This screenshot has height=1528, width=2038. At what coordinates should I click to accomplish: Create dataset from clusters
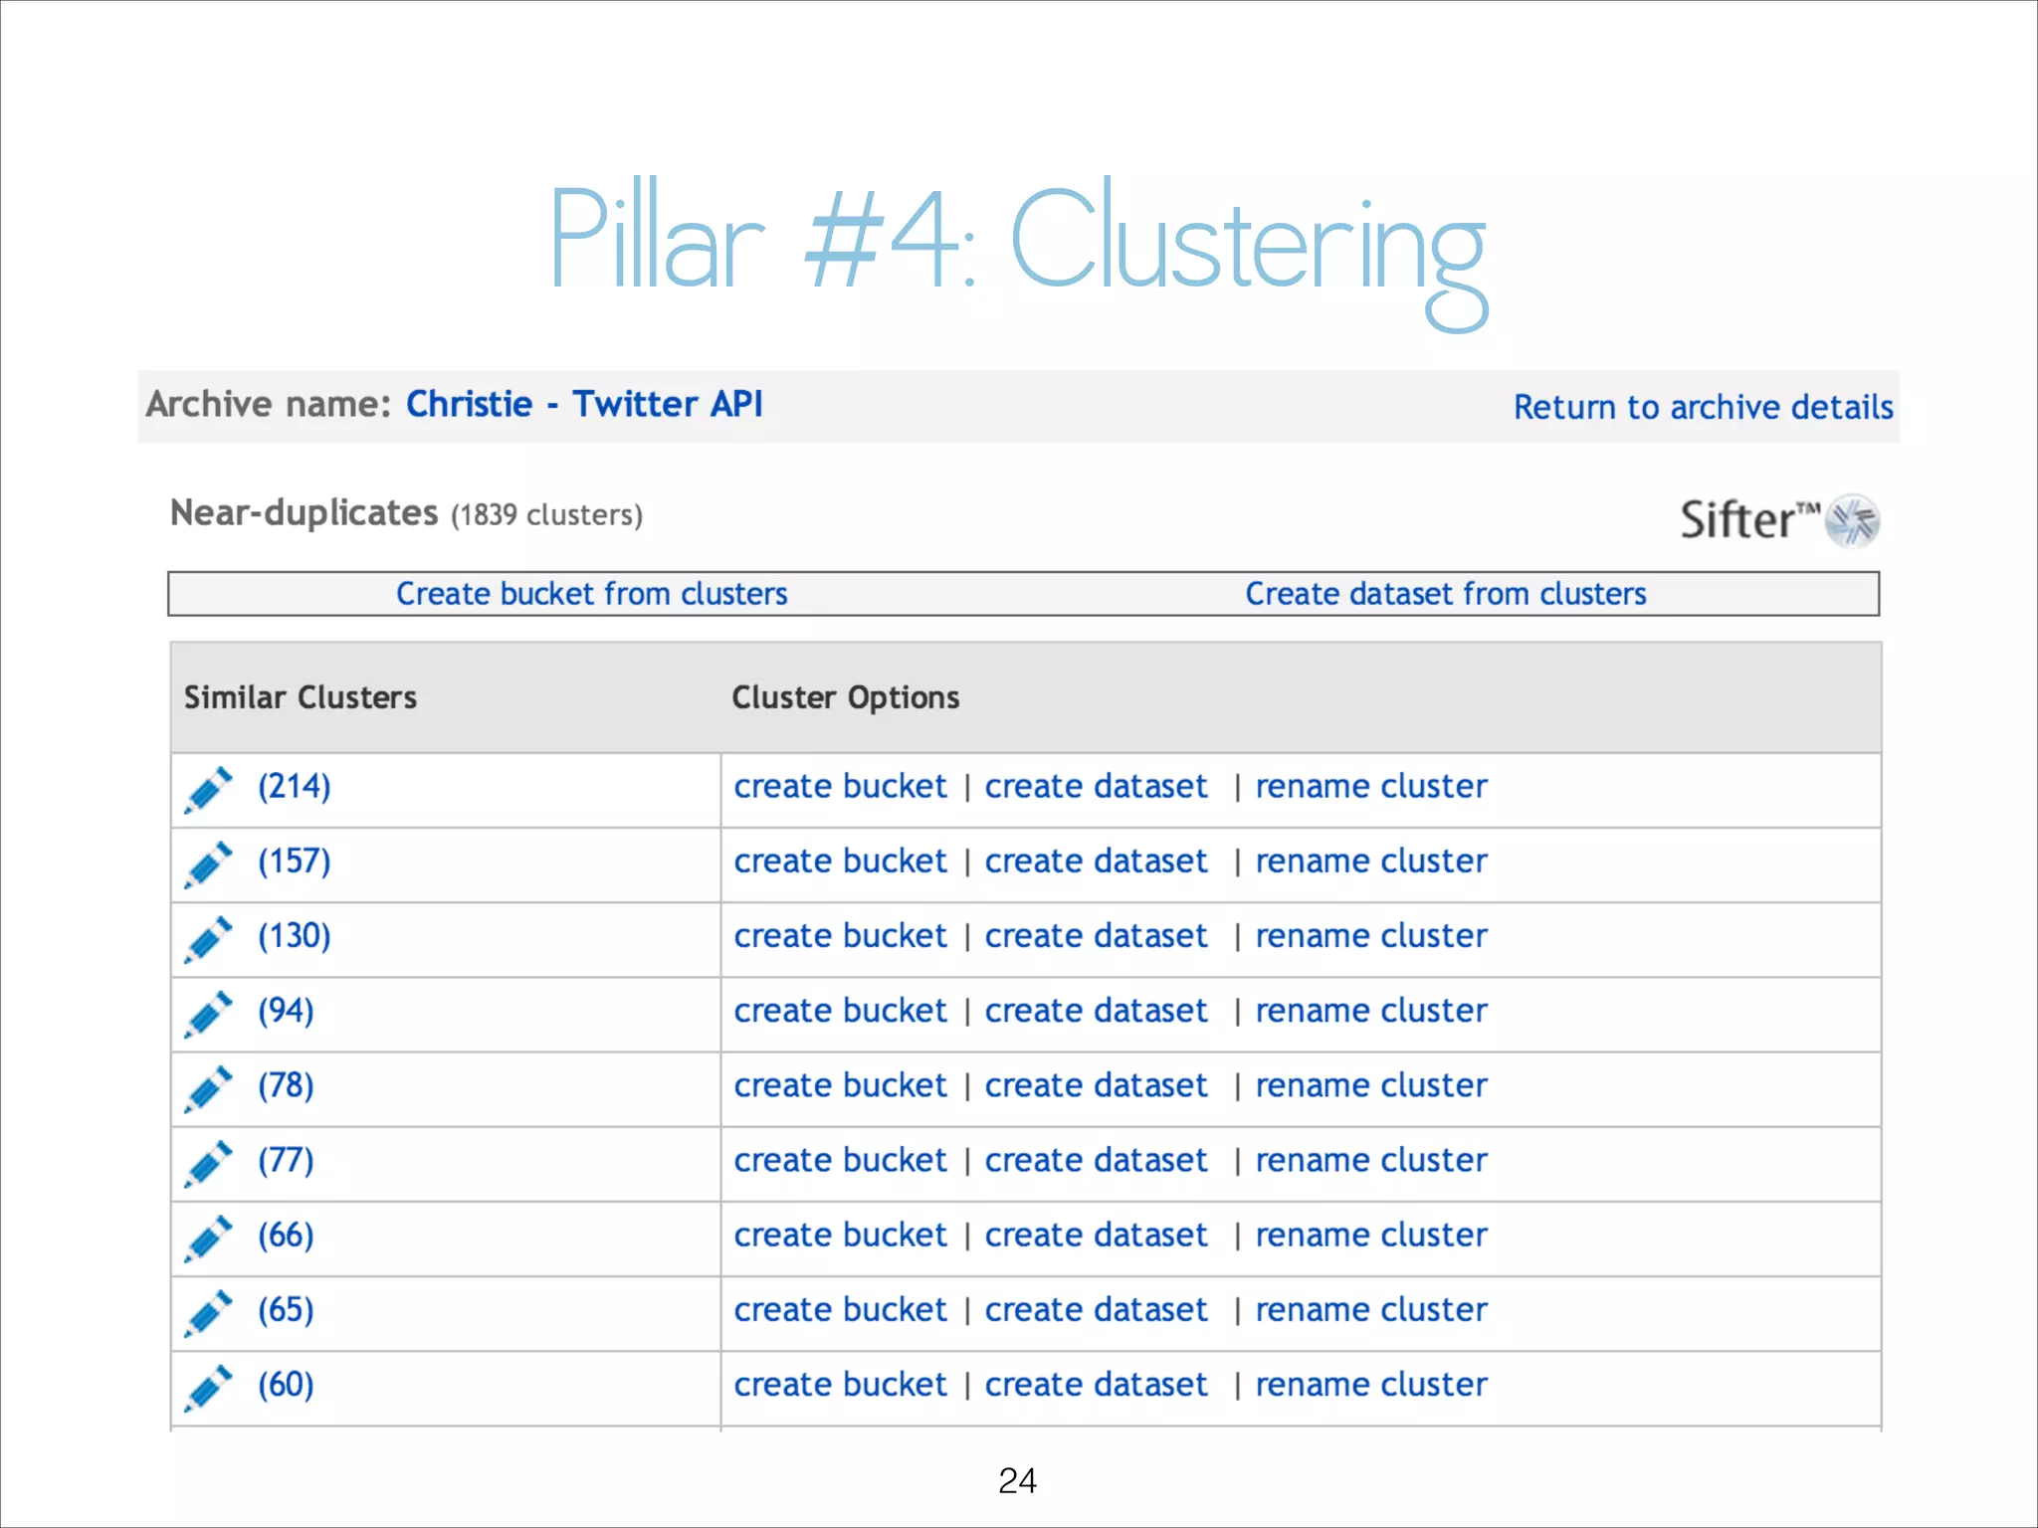(x=1445, y=594)
